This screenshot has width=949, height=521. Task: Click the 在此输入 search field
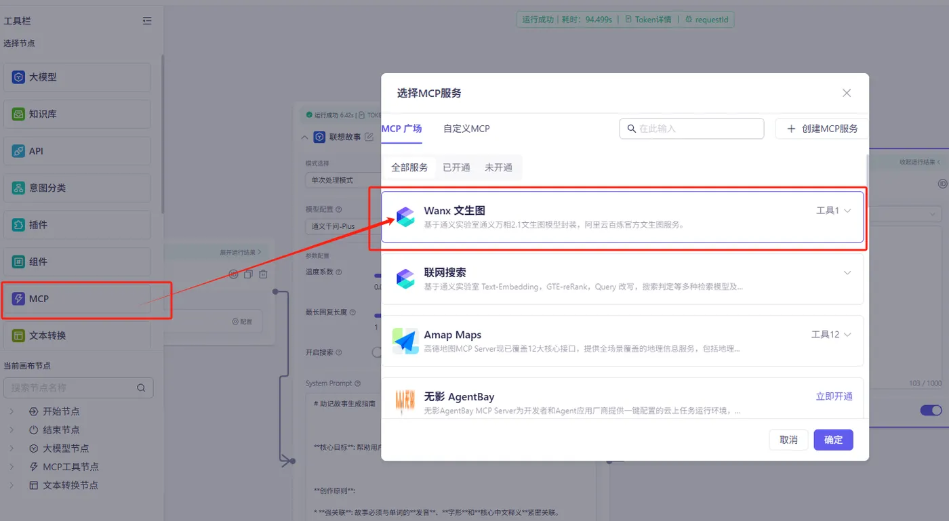click(691, 129)
